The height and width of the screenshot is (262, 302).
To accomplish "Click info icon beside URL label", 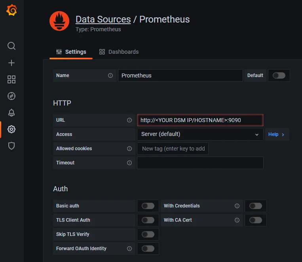I will click(129, 120).
